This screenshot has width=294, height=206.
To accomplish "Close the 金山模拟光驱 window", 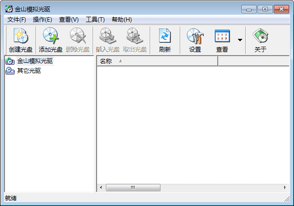I will [x=281, y=9].
